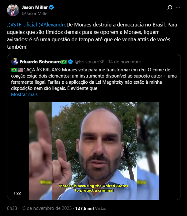Screen dimensions: 187x216
Task: Click the quoted tweet text CAÇA ÀS BRUXAS
Action: (42, 70)
